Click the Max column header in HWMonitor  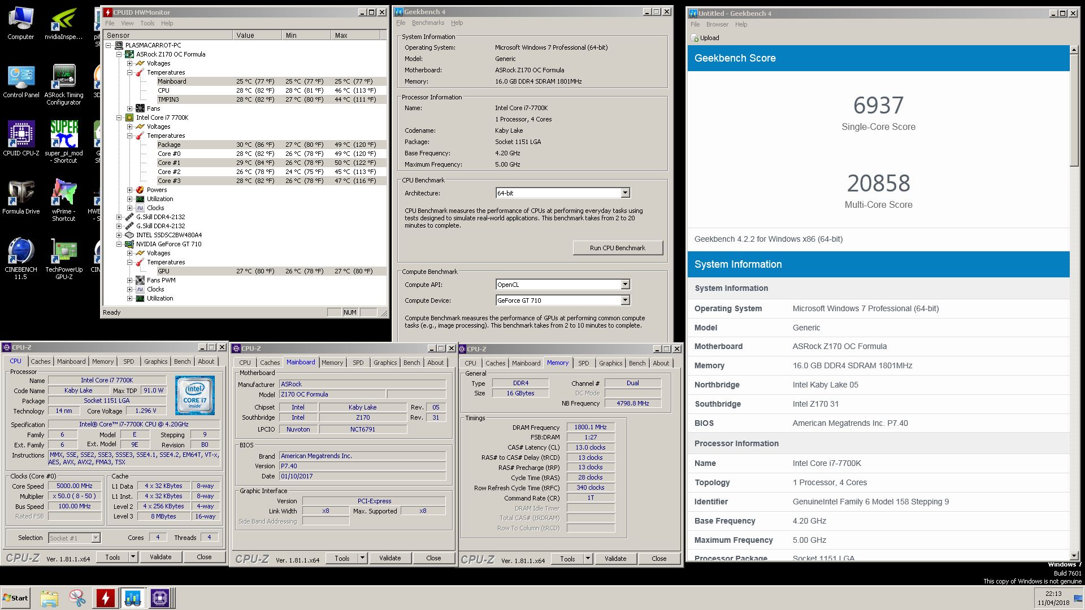point(356,35)
